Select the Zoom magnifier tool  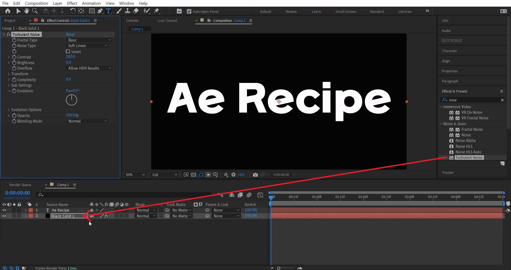[x=35, y=11]
